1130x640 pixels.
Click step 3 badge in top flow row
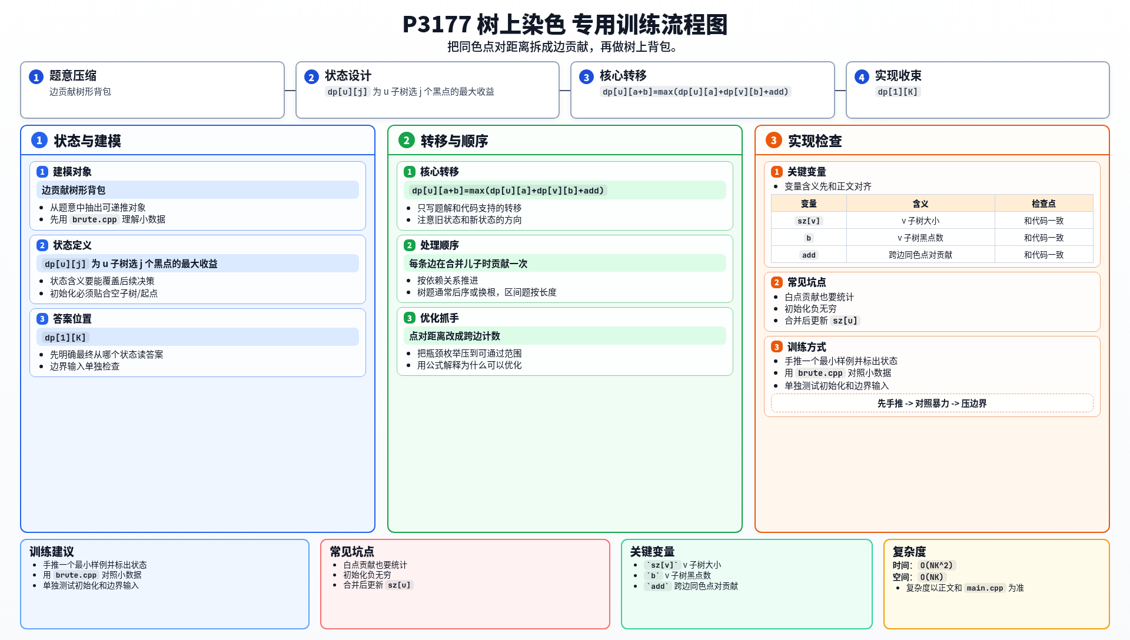click(586, 77)
